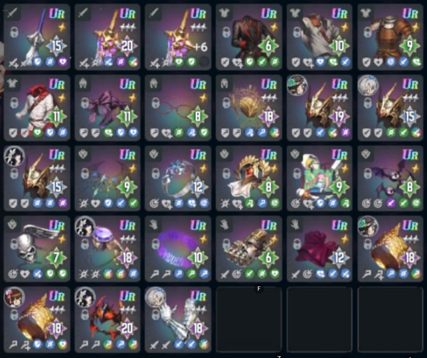Select the red glasses helmet item, level 8

178,107
